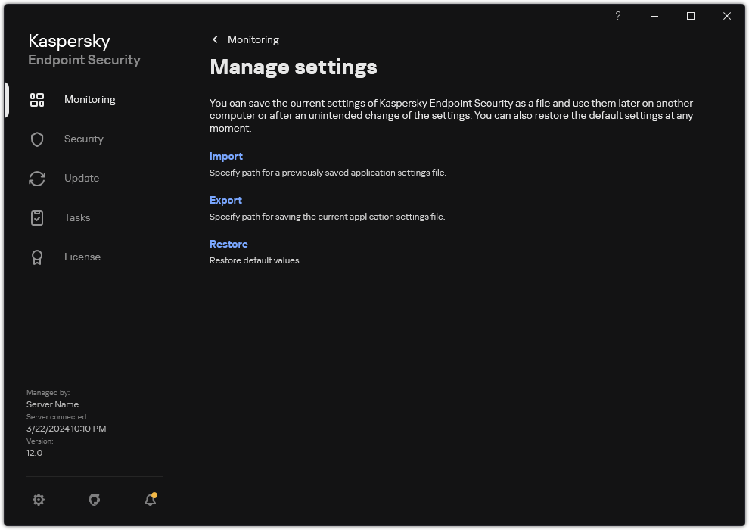Select Tasks from the navigation menu
749x530 pixels.
[76, 217]
